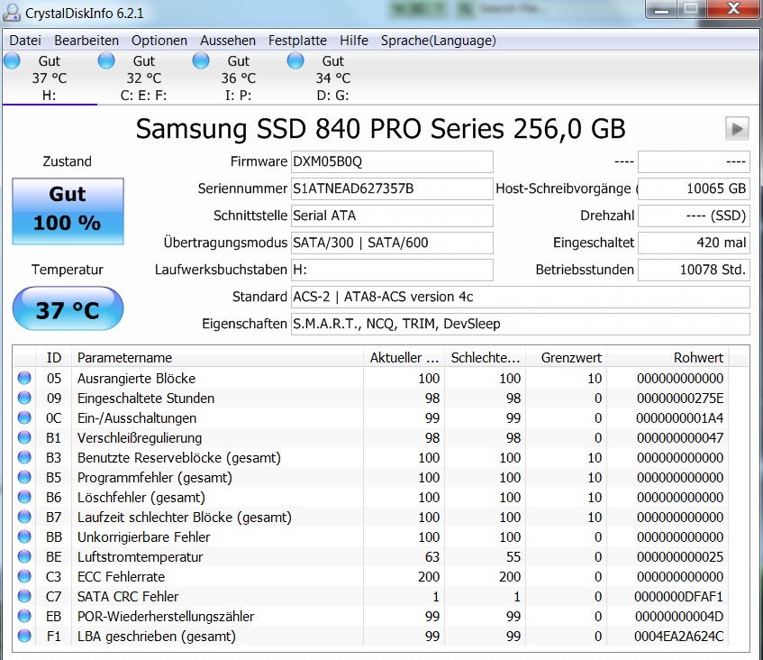This screenshot has width=763, height=660.
Task: Click the Samsung SSD 840 PRO Series title
Action: [x=380, y=130]
